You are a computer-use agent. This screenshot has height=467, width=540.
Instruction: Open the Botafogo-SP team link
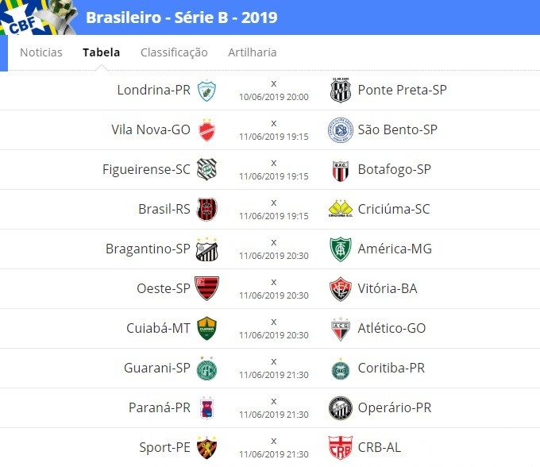coord(395,169)
